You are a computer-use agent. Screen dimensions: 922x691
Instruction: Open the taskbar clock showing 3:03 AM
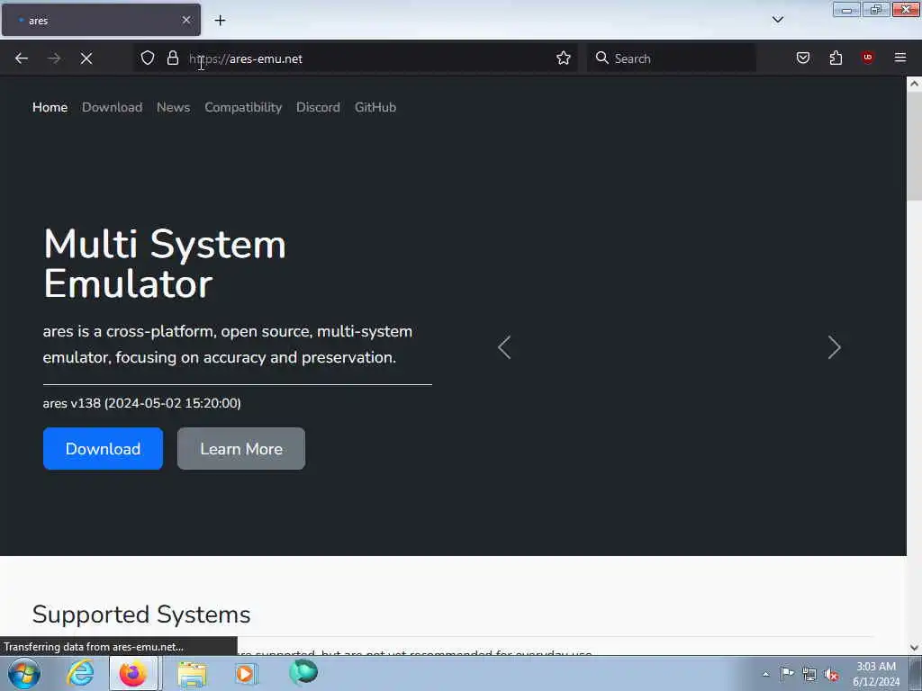876,674
